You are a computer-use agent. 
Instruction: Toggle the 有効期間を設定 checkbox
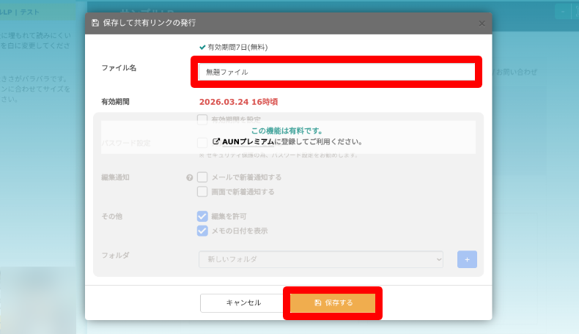(x=202, y=119)
